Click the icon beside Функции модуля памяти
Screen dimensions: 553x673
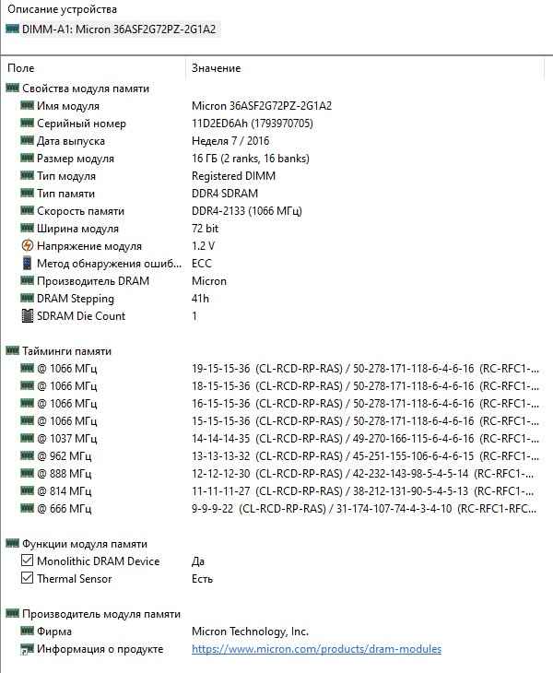pos(12,543)
